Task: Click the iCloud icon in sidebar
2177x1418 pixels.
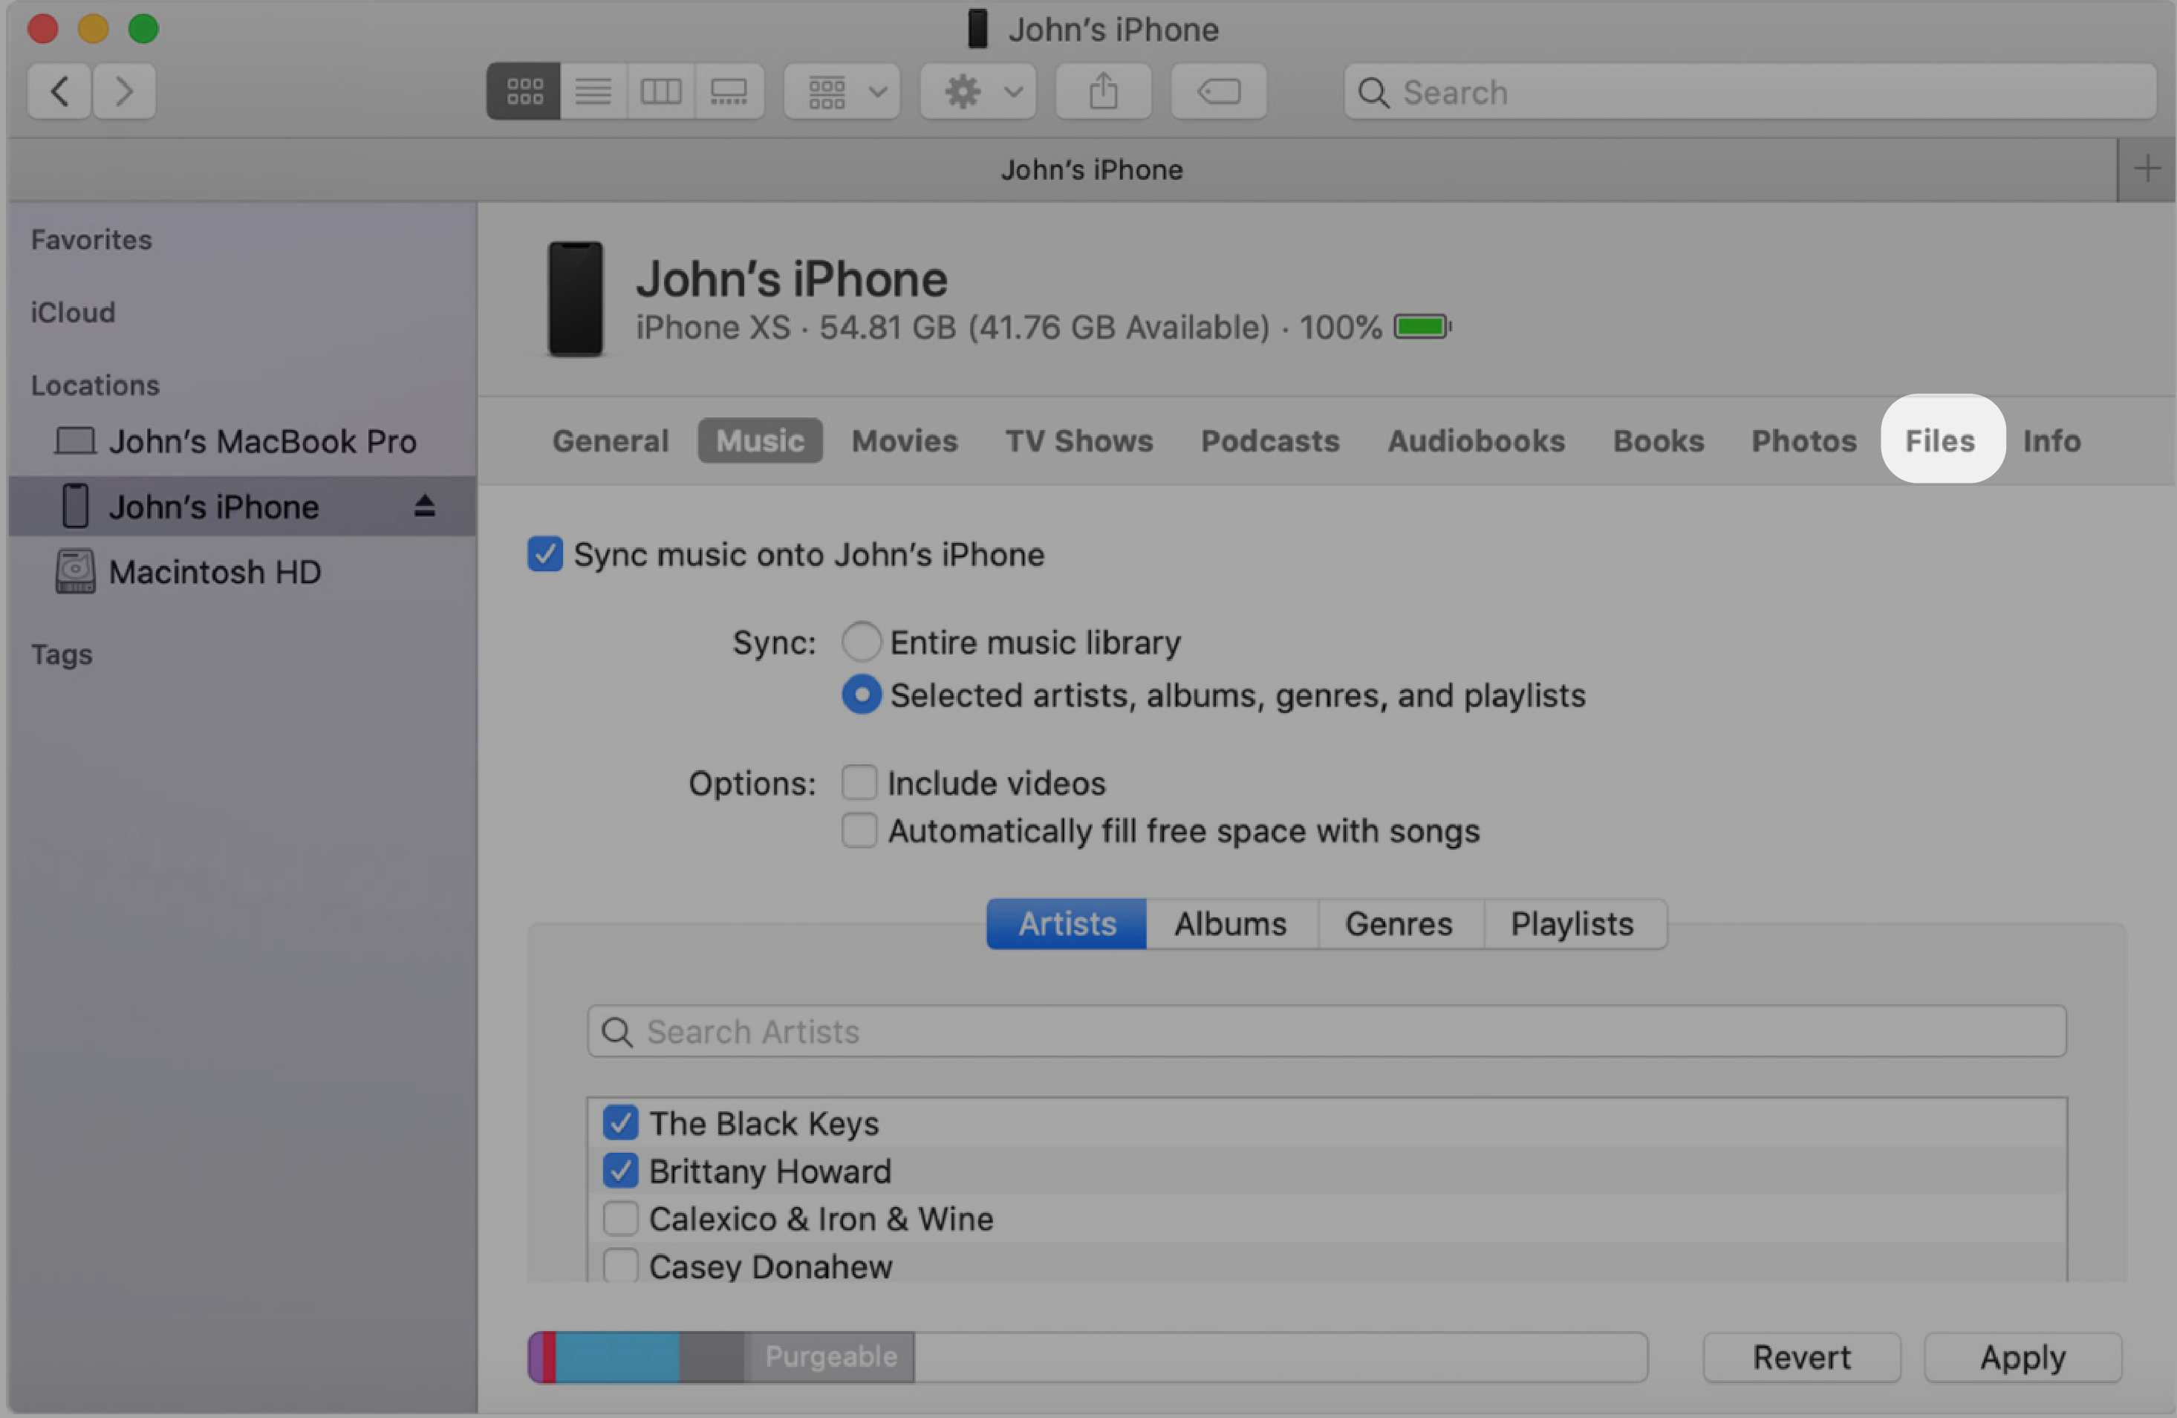Action: click(x=71, y=311)
